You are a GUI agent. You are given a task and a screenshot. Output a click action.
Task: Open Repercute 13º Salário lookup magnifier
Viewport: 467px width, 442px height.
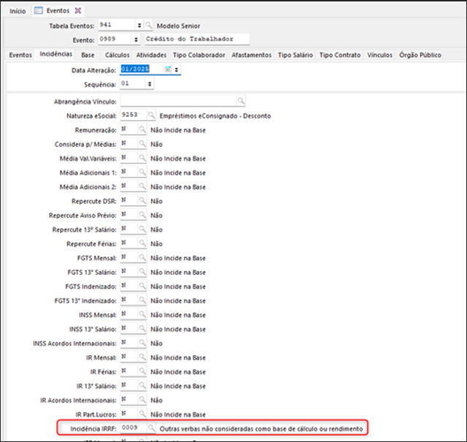pyautogui.click(x=142, y=229)
